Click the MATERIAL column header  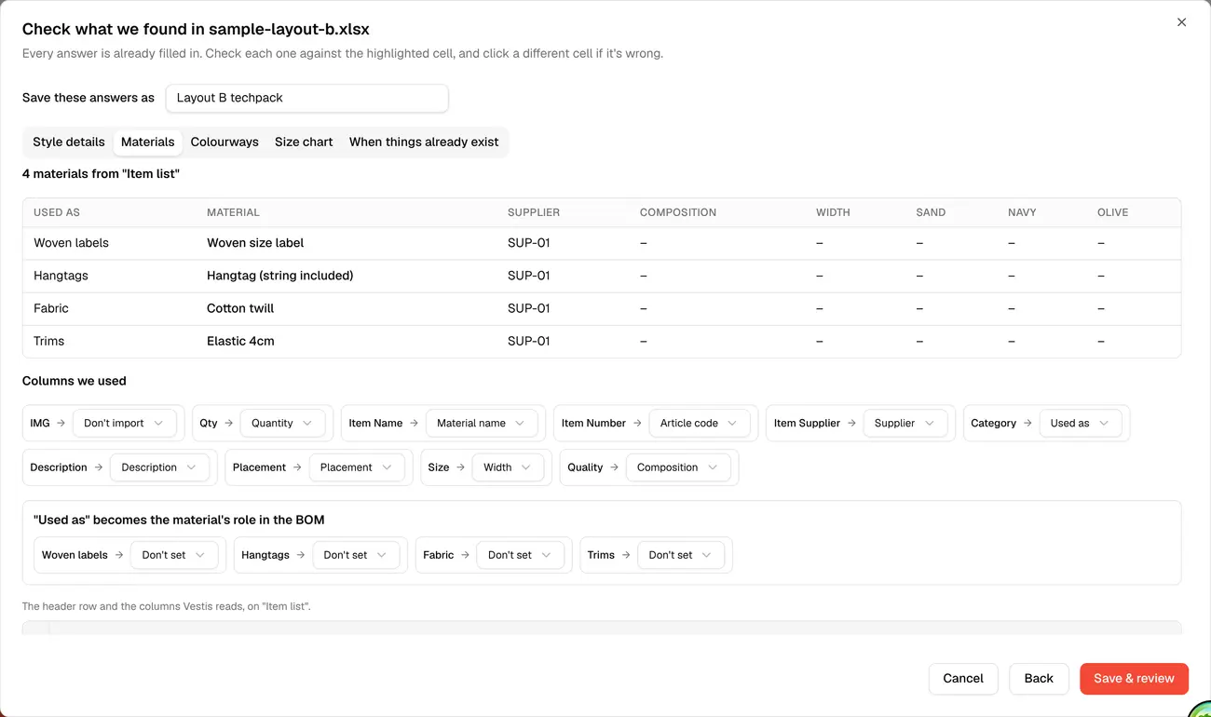point(233,212)
